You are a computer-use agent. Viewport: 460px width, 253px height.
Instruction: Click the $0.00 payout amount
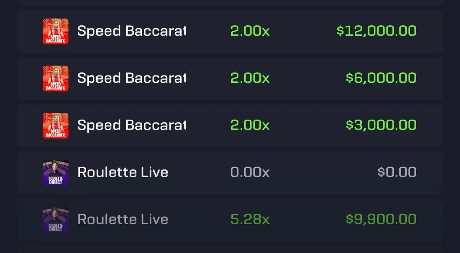click(397, 172)
